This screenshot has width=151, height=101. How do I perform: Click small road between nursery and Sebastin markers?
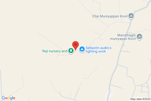tap(77, 51)
